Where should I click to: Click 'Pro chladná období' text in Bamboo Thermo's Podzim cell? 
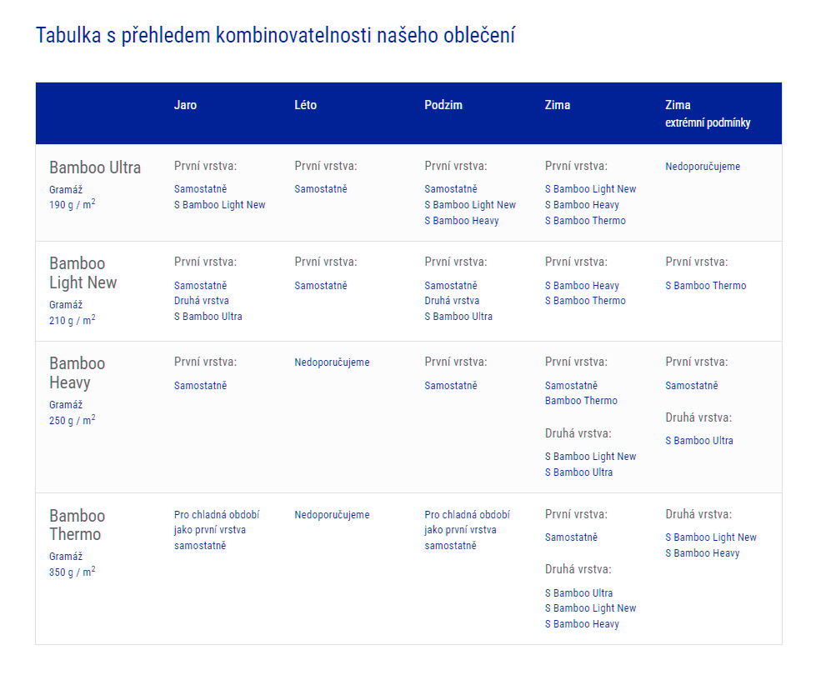467,515
